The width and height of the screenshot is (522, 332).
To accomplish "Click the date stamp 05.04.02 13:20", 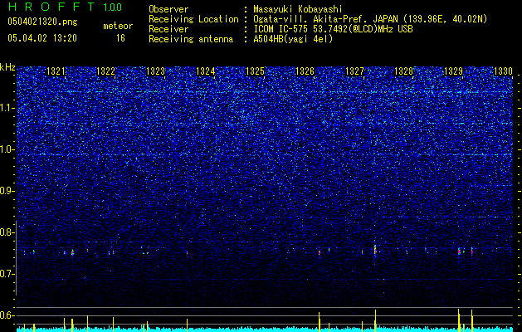I will [42, 38].
